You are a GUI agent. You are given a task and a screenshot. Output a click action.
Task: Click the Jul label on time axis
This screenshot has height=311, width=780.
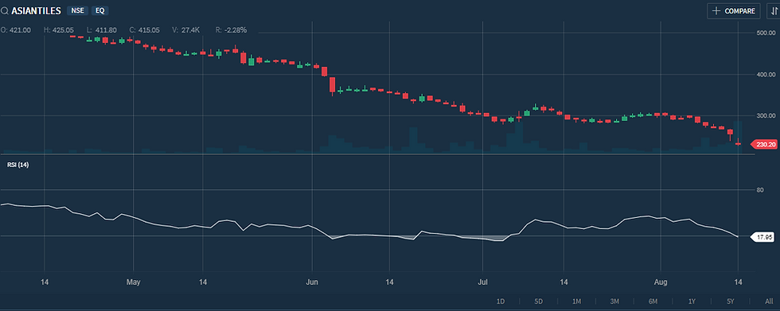coord(482,282)
